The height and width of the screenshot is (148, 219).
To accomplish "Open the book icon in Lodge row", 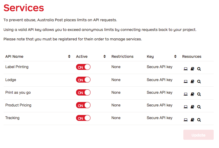I will point(192,81).
